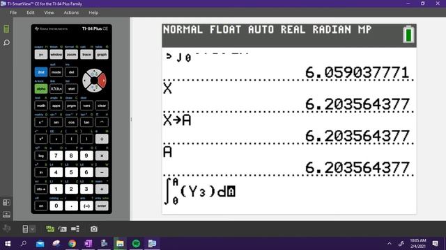This screenshot has height=250, width=446.
Task: Click the on key on calculator
Action: [x=41, y=206]
